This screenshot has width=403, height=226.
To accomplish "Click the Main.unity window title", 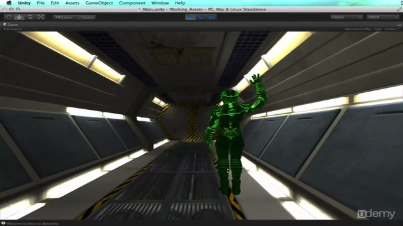I will 204,9.
